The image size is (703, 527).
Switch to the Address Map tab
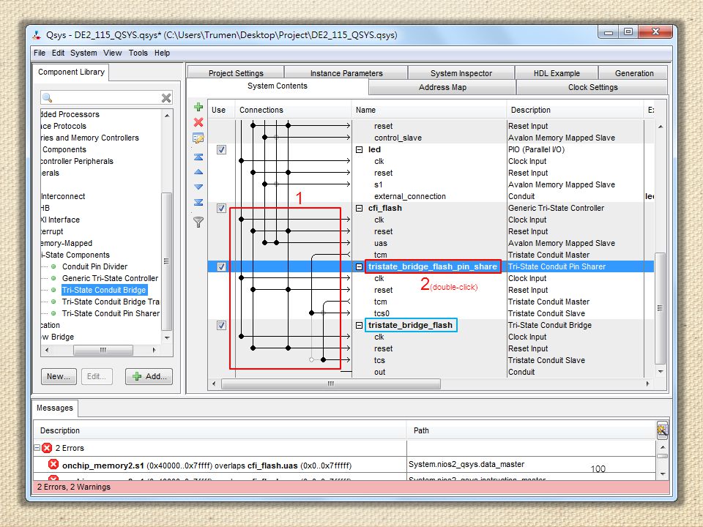(442, 87)
